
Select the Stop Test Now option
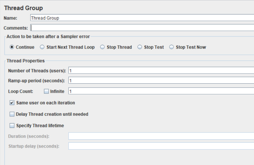(172, 47)
